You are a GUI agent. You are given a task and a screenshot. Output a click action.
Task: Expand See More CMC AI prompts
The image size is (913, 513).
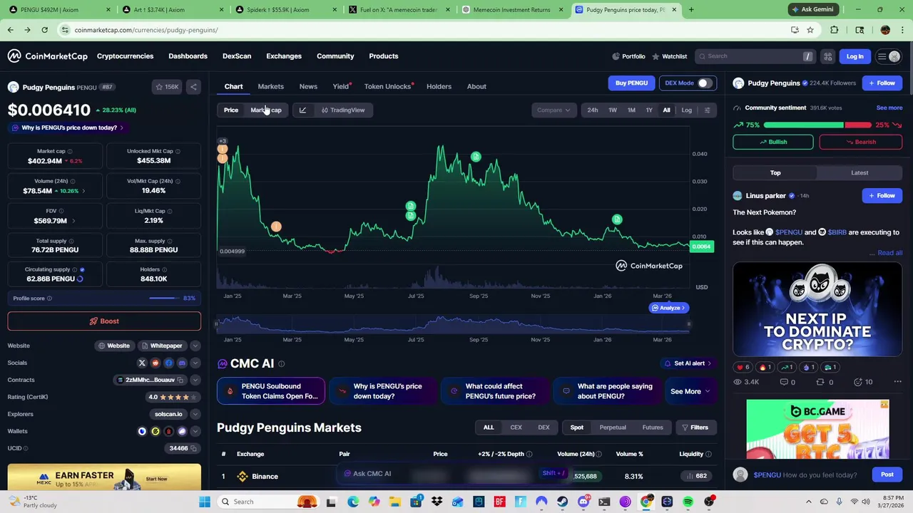690,391
